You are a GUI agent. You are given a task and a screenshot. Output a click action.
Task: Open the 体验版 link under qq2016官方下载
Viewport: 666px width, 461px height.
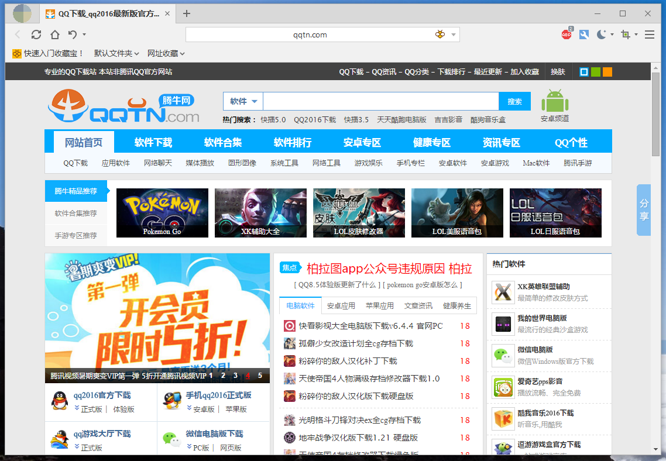tap(123, 409)
